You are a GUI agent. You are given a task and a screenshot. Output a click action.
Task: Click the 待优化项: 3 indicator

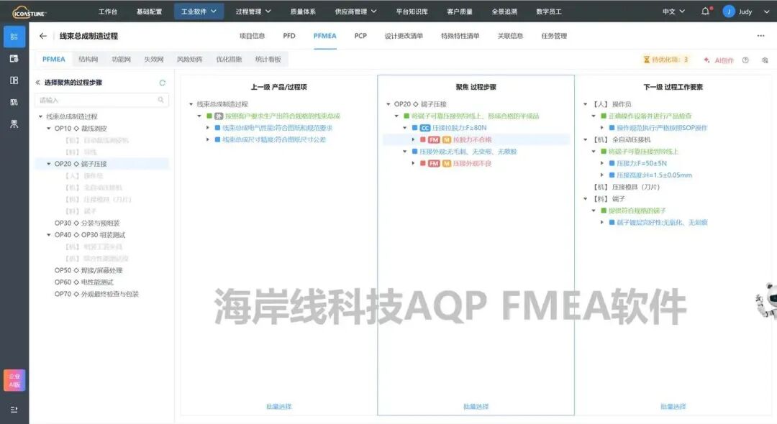click(x=665, y=60)
